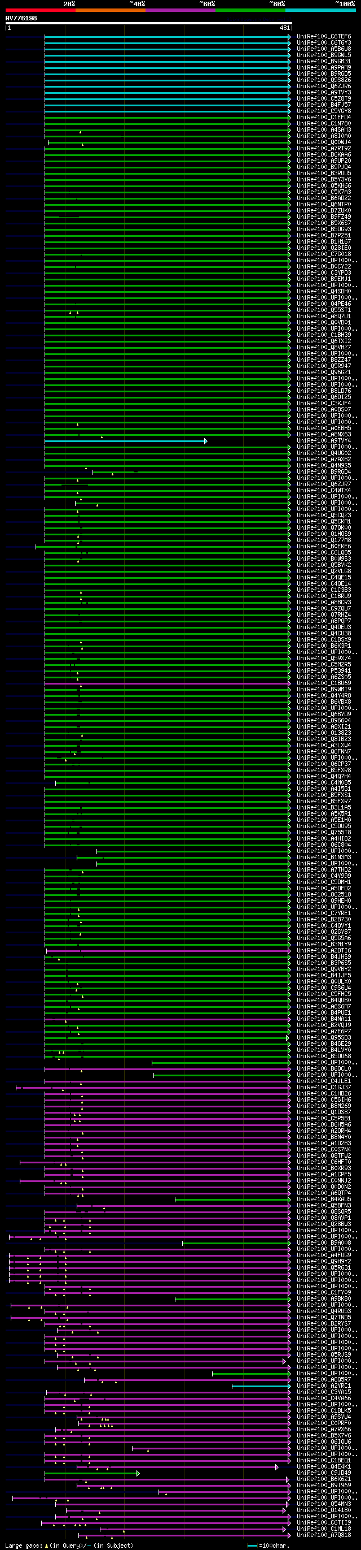Select the UniRef100_Q4E4K1 label
The image size is (361, 1550).
point(324,1467)
